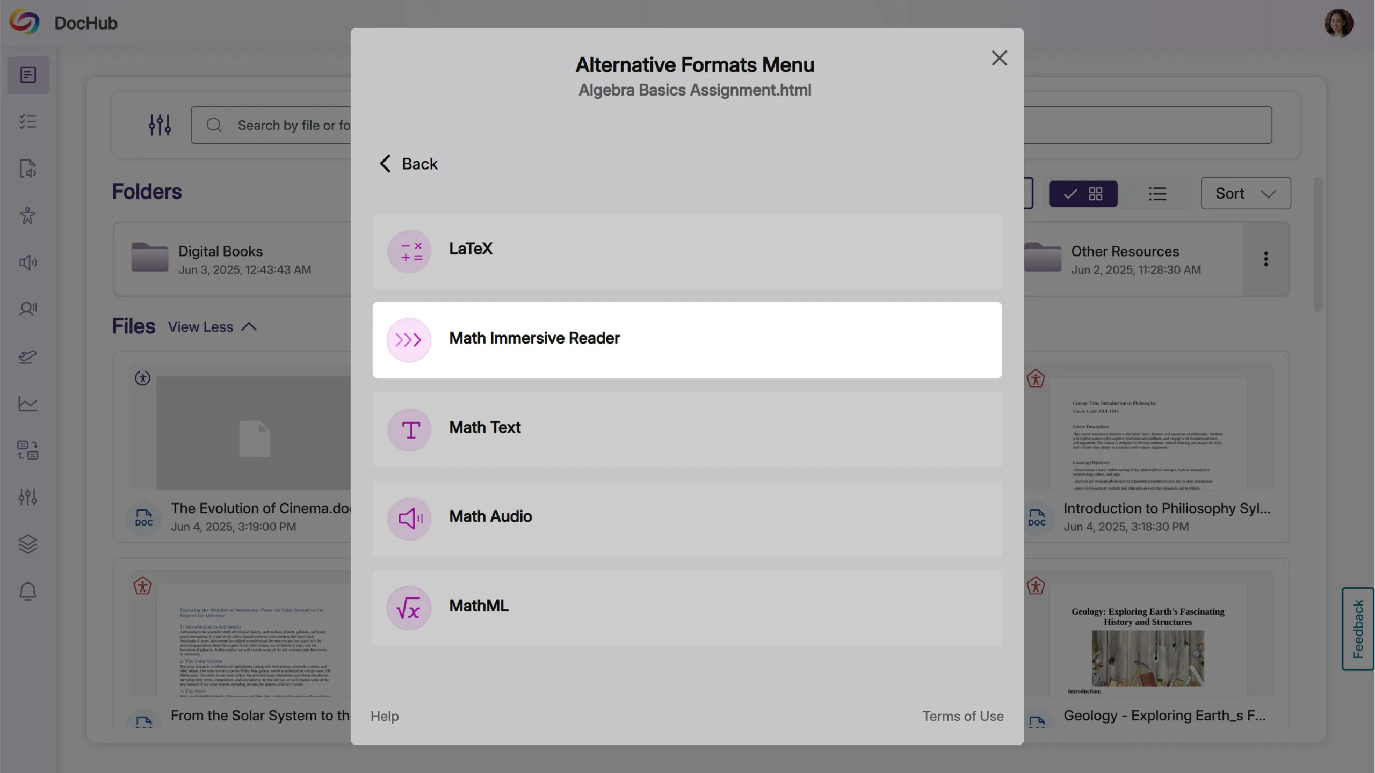Switch to list view toggle
1375x773 pixels.
point(1157,194)
